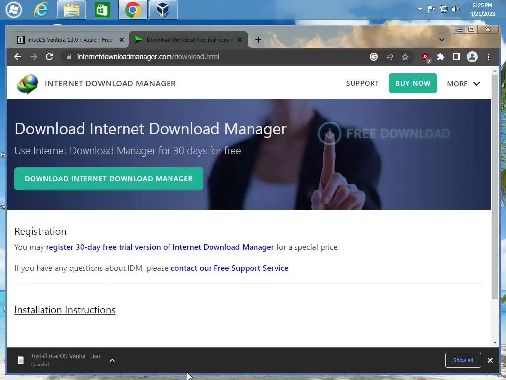The image size is (506, 380).
Task: Open the Chrome three-dot menu
Action: [x=488, y=57]
